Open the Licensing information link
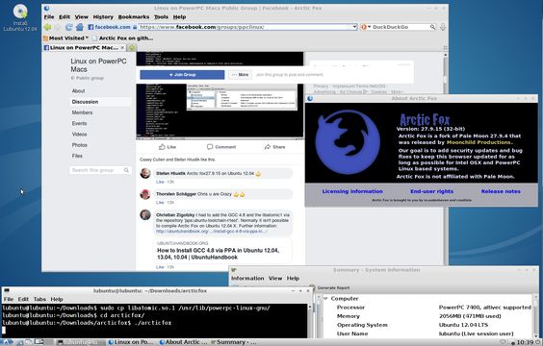543x346 pixels. pyautogui.click(x=352, y=191)
